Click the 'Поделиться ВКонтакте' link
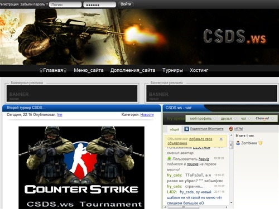279x209 pixels. click(x=206, y=129)
